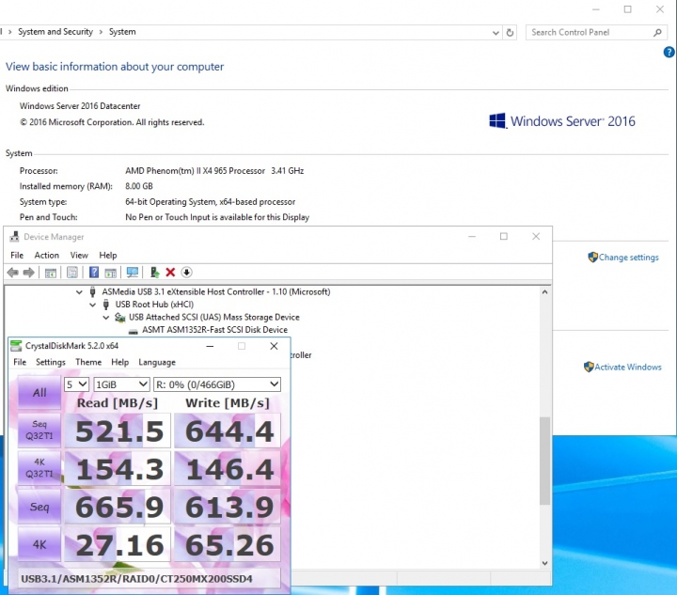Open CrystalDiskMark Theme menu
The image size is (677, 595).
88,362
